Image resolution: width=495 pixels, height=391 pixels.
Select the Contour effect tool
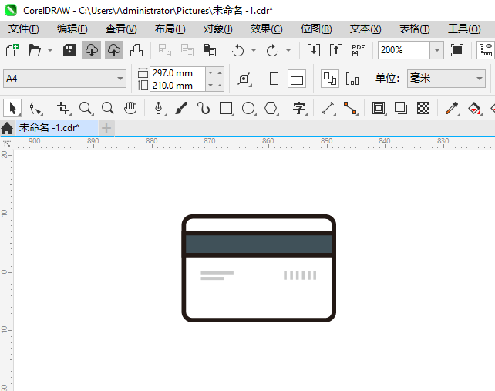point(379,108)
